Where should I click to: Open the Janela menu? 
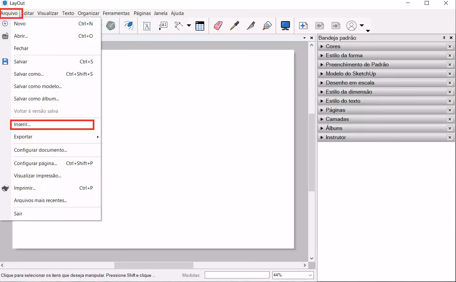coord(161,13)
